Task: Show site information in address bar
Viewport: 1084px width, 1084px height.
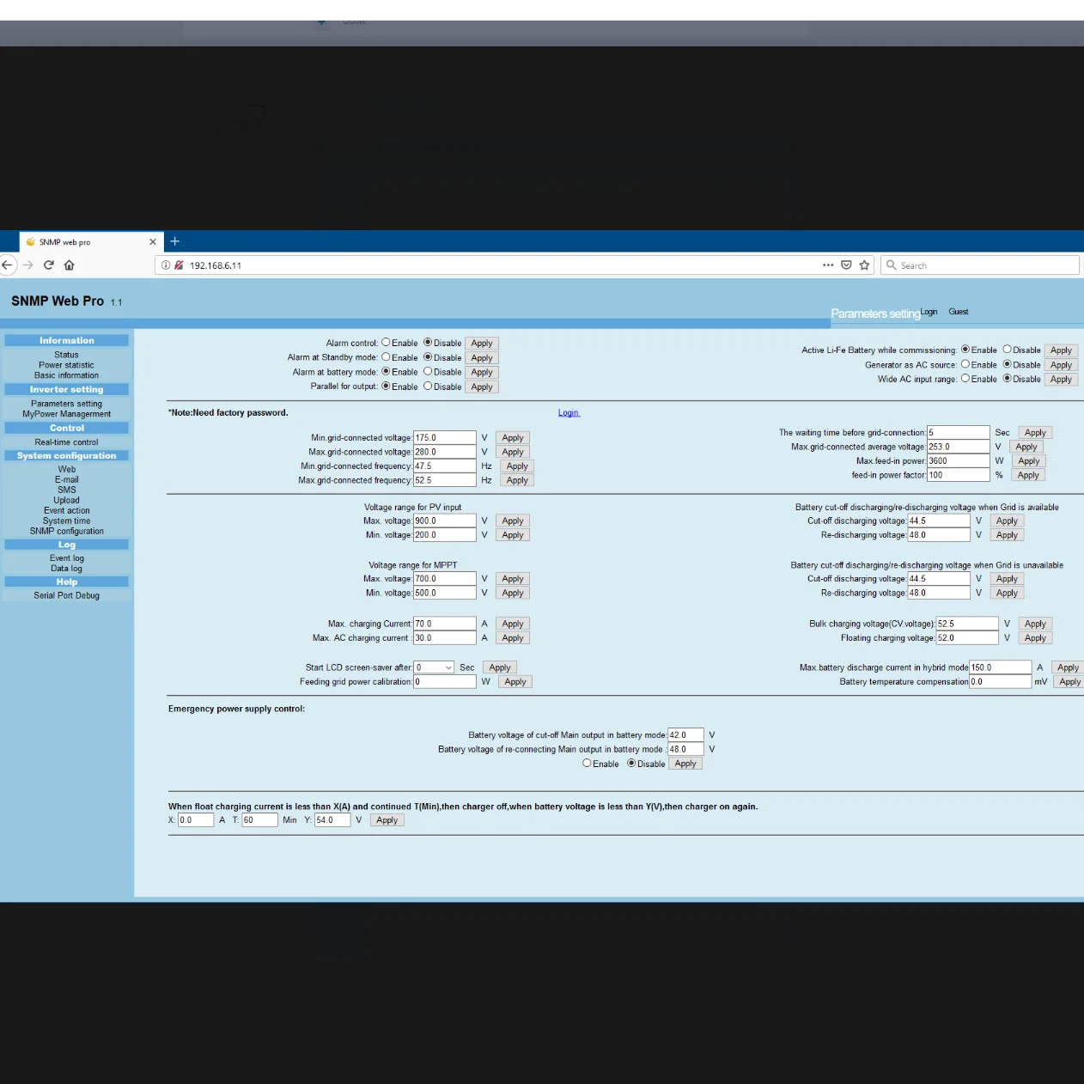Action: (166, 265)
